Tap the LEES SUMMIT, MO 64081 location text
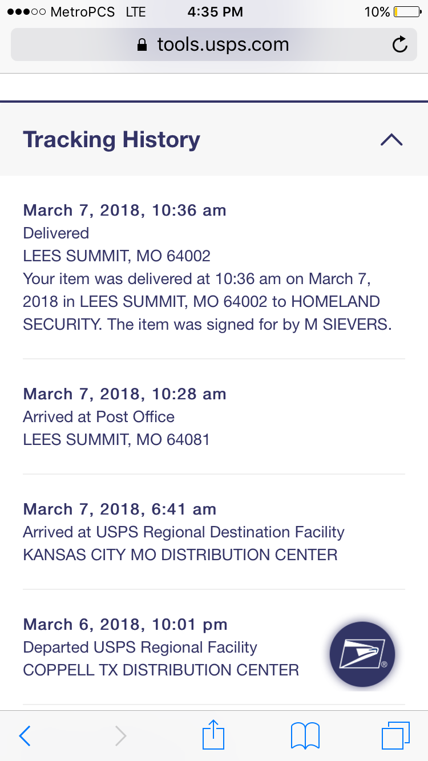 116,439
